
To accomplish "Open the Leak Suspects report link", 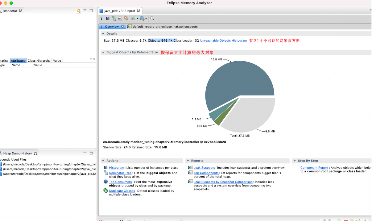I will pos(204,168).
